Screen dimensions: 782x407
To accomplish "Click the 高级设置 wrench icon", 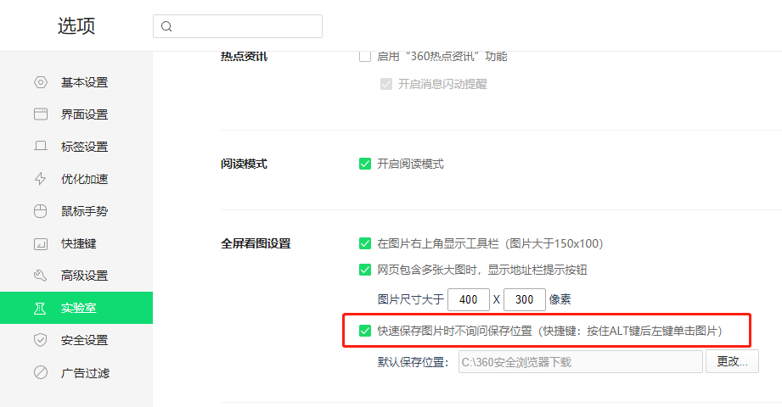I will [41, 276].
